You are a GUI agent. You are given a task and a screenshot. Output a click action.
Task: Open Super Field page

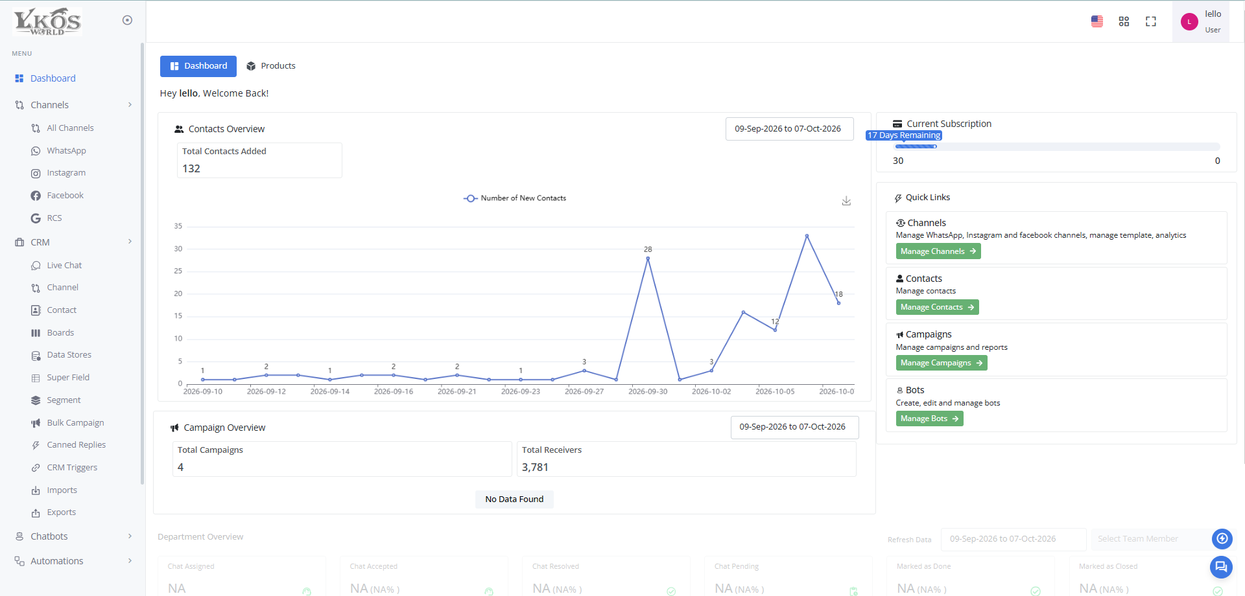(x=68, y=378)
